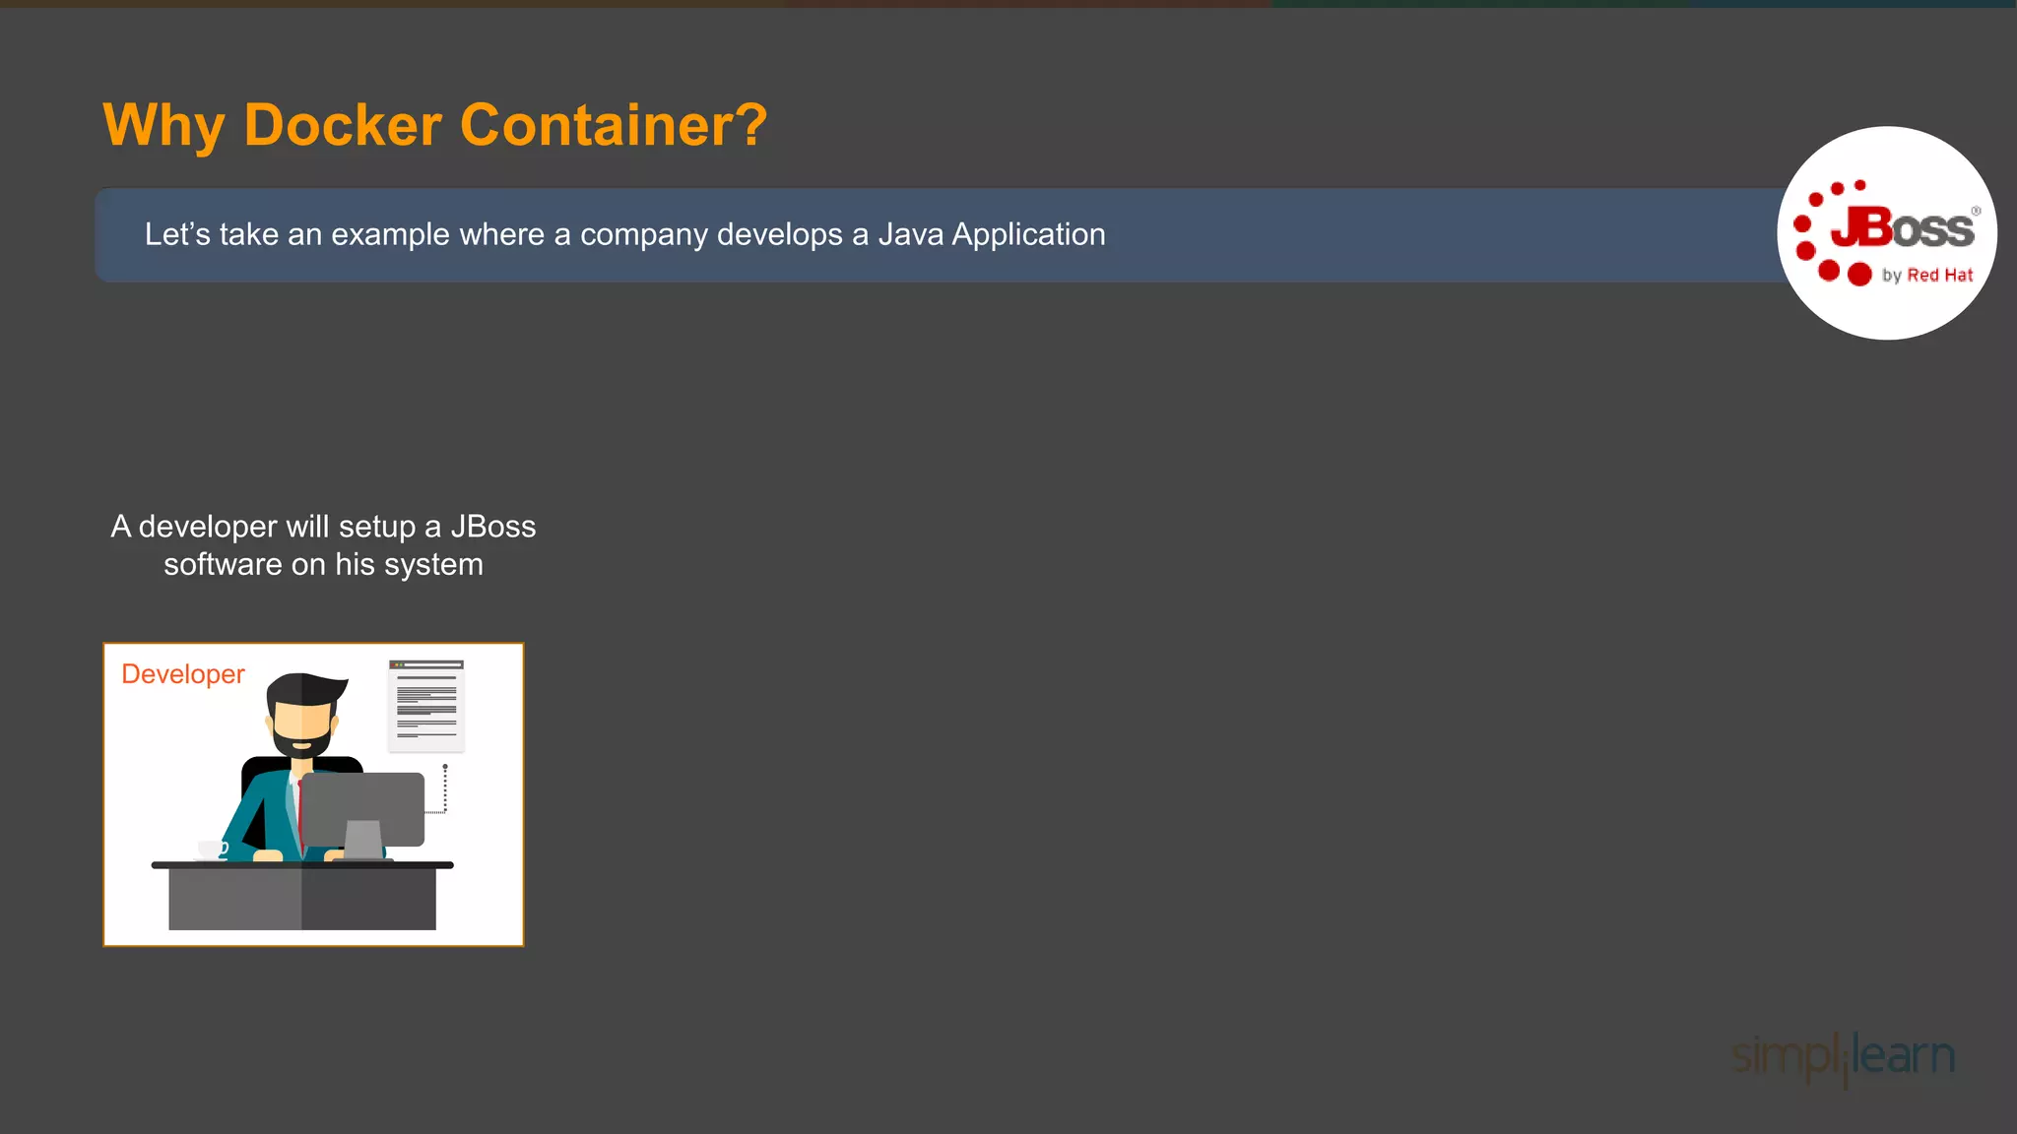2017x1134 pixels.
Task: Click the "software on his system" text line
Action: click(323, 565)
